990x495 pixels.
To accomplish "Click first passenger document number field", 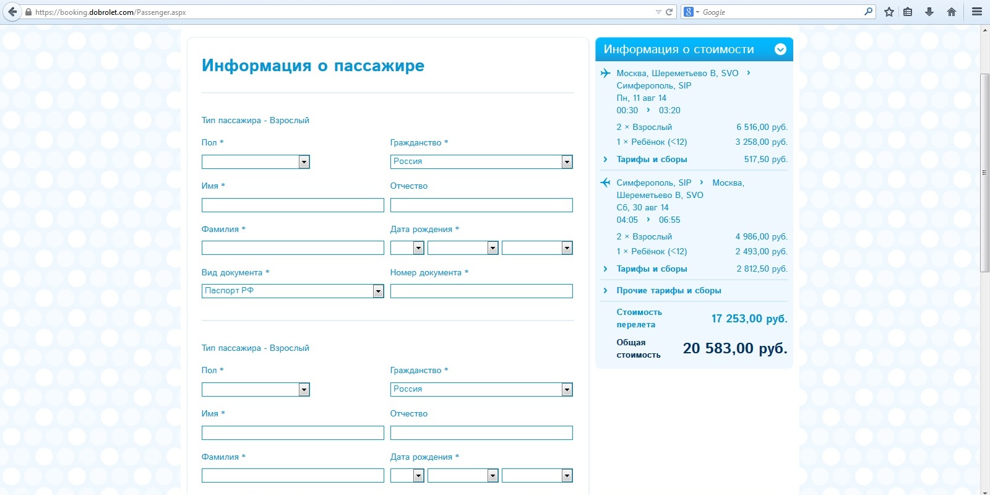I will [x=481, y=291].
